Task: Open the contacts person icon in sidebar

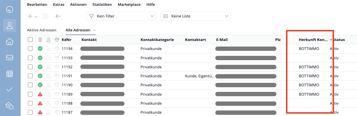Action: point(10,25)
